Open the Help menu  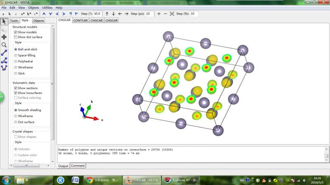point(59,7)
